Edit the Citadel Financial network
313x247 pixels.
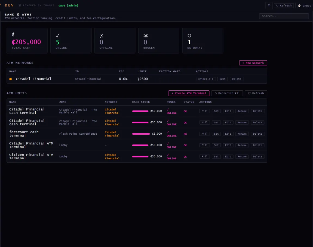(x=222, y=79)
